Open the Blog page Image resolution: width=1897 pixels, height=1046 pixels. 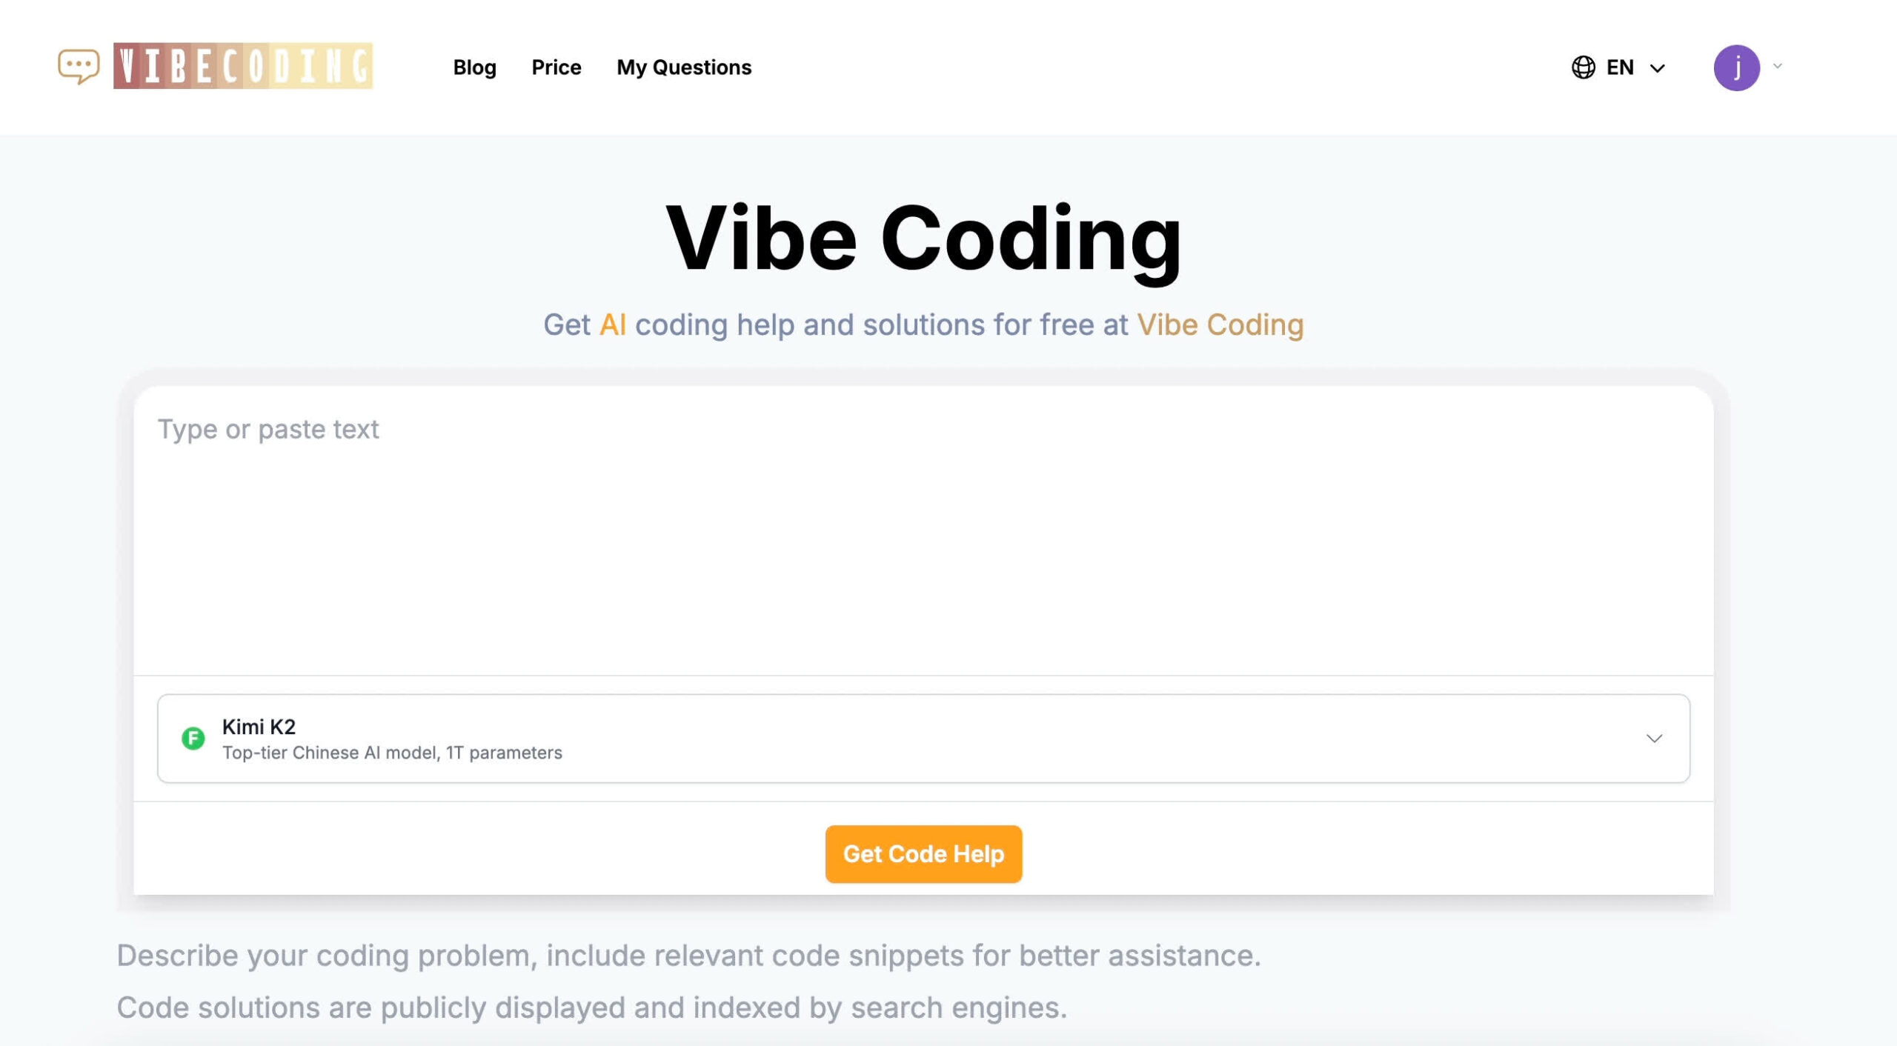point(474,67)
